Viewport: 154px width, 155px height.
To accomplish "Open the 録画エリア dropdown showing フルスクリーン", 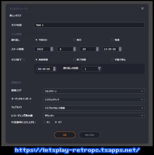I will 94,91.
